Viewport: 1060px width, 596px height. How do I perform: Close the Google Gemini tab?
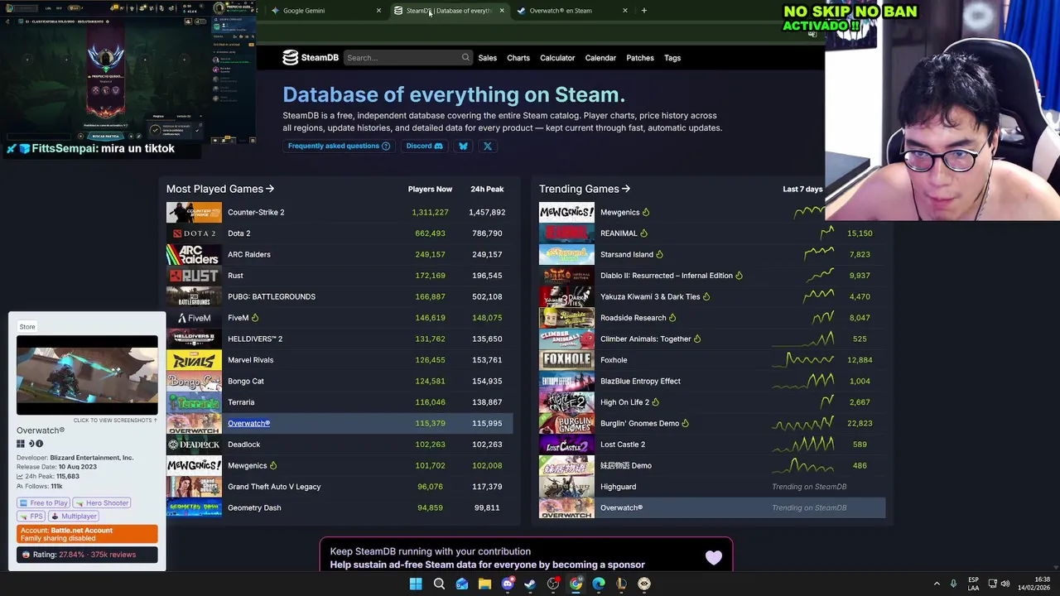click(378, 11)
